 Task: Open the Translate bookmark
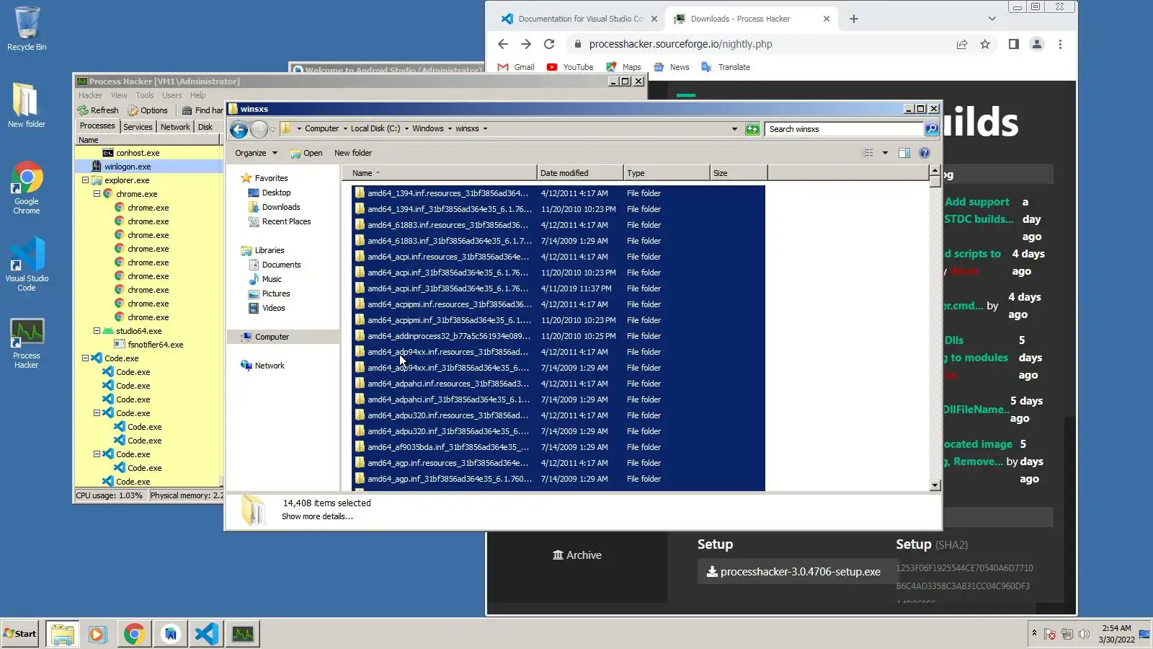point(726,67)
